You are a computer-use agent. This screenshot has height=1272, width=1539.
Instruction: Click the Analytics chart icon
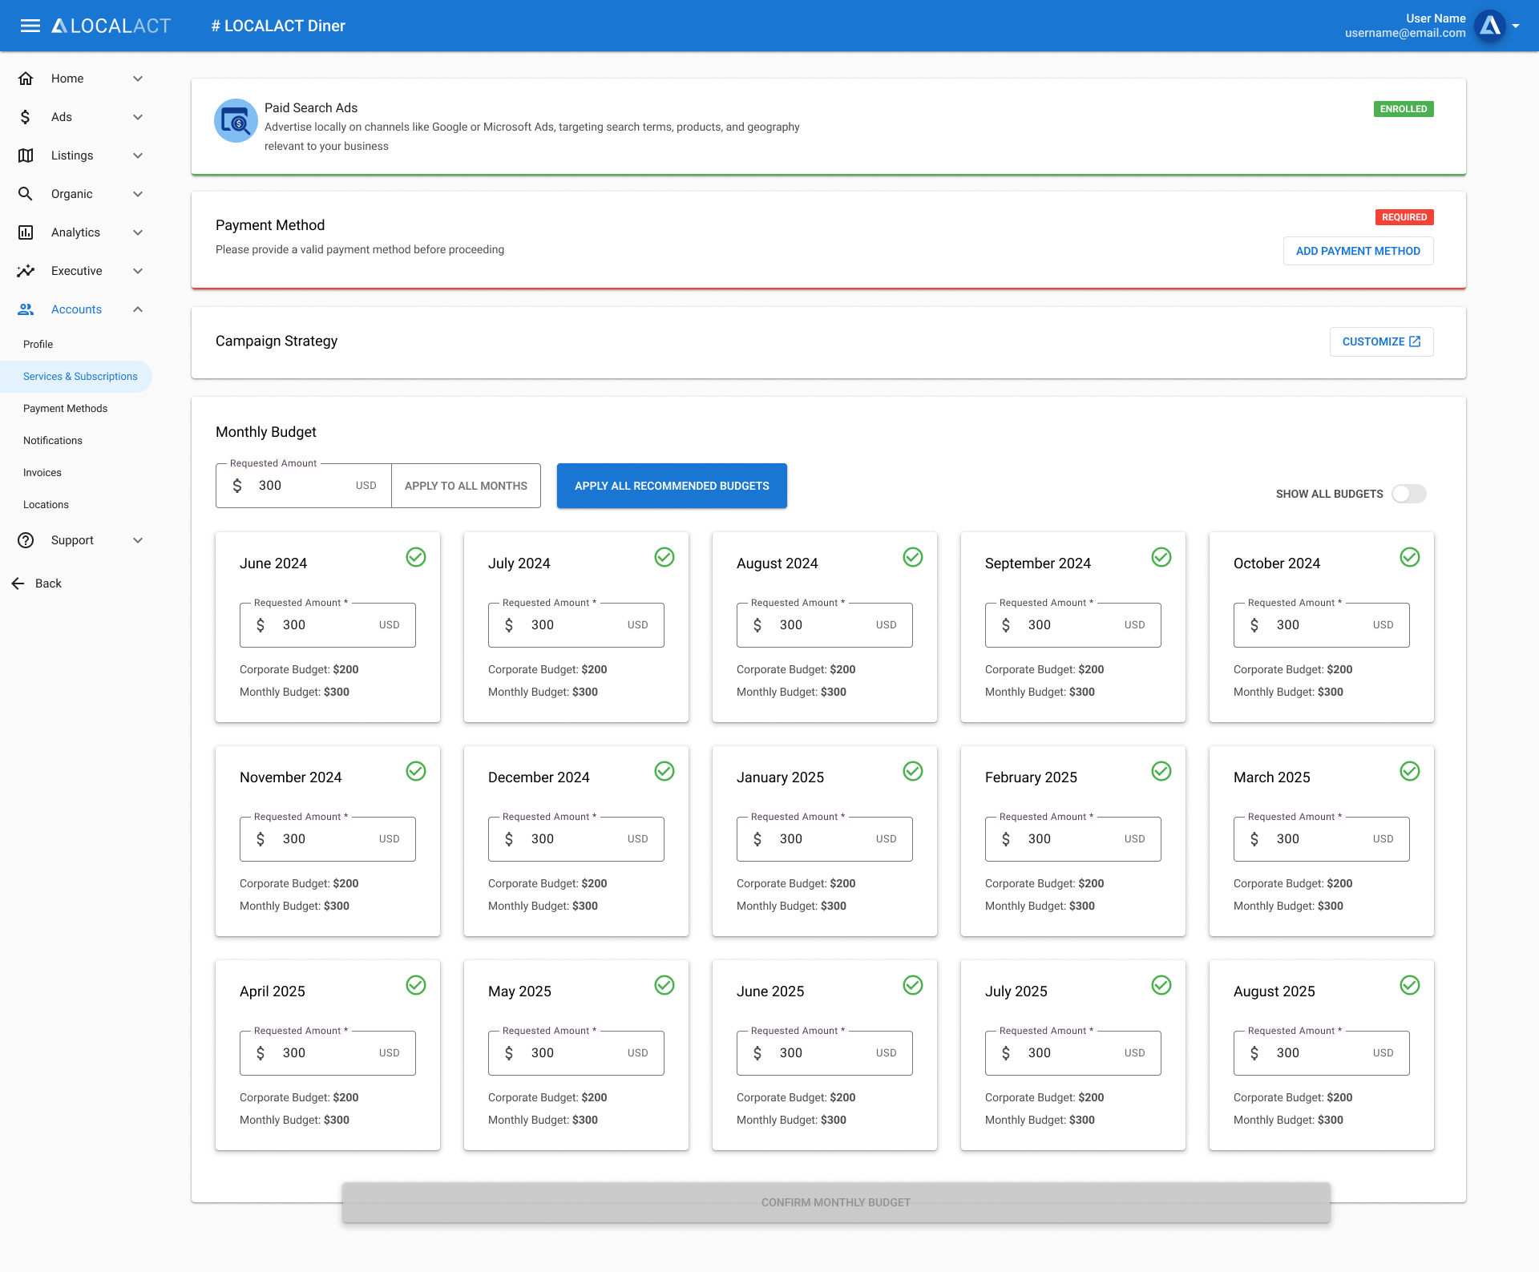point(26,232)
